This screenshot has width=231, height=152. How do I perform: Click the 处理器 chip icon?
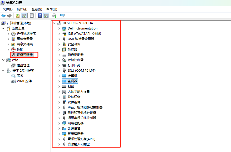pyautogui.click(x=64, y=50)
